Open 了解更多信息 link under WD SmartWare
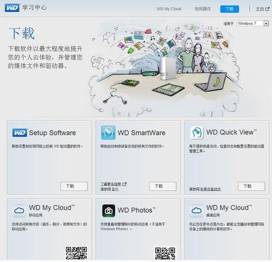 (111, 184)
